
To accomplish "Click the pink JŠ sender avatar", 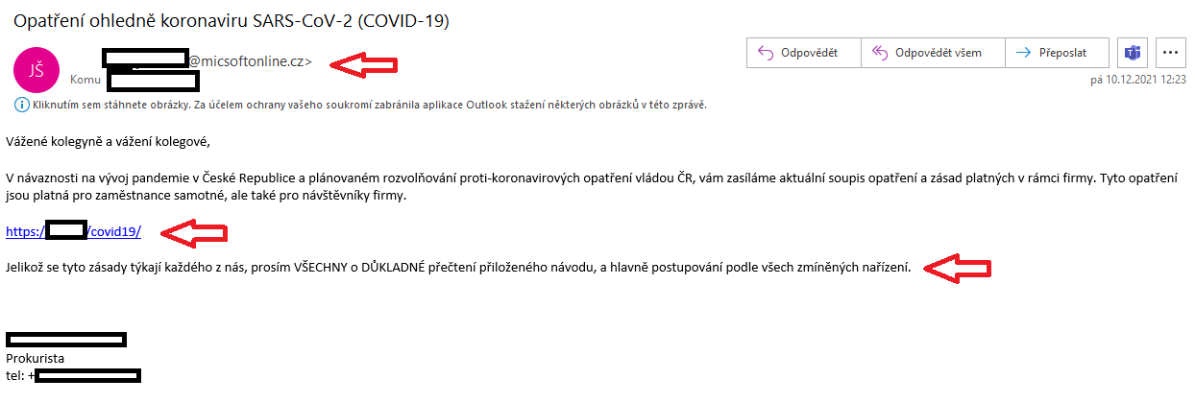I will click(x=37, y=70).
